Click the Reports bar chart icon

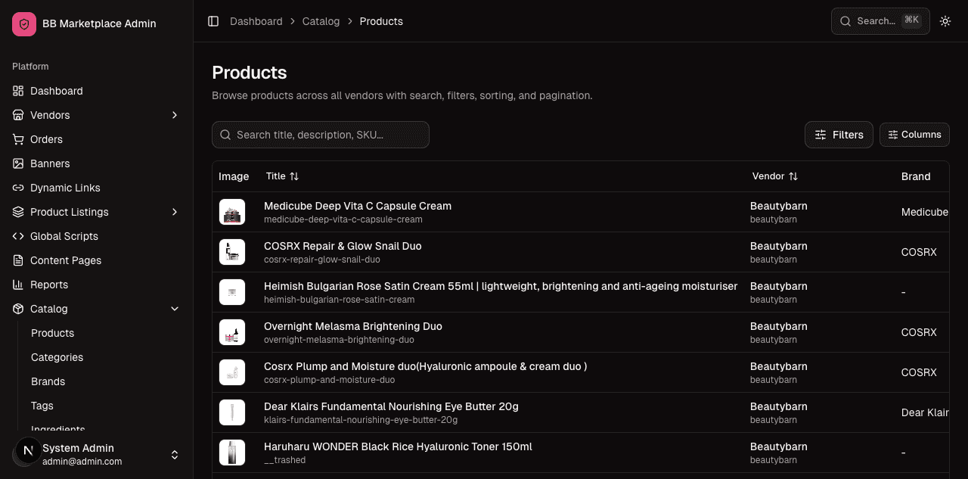click(x=18, y=285)
